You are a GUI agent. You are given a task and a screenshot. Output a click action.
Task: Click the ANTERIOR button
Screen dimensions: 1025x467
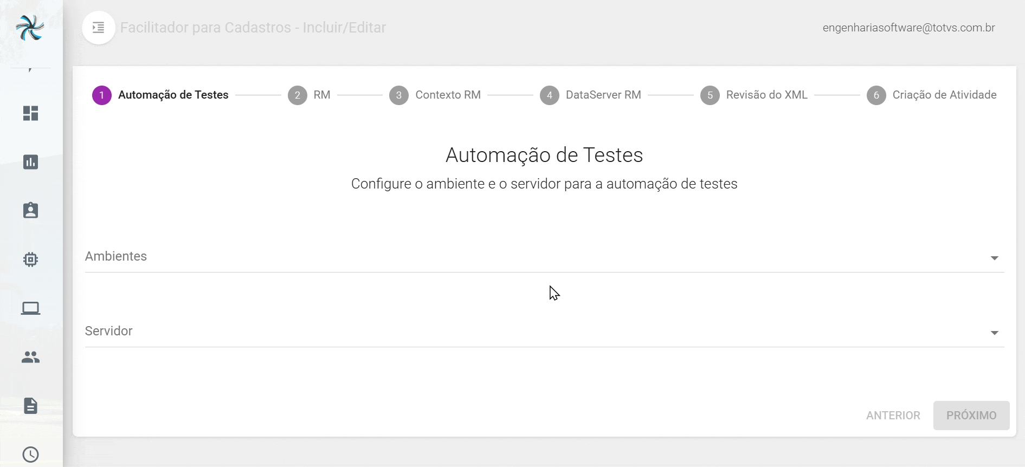coord(893,416)
